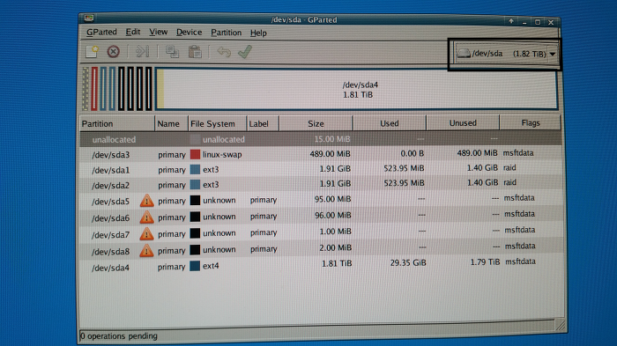Viewport: 617px width, 346px height.
Task: Click the Paste partition toolbar icon
Action: coord(195,52)
